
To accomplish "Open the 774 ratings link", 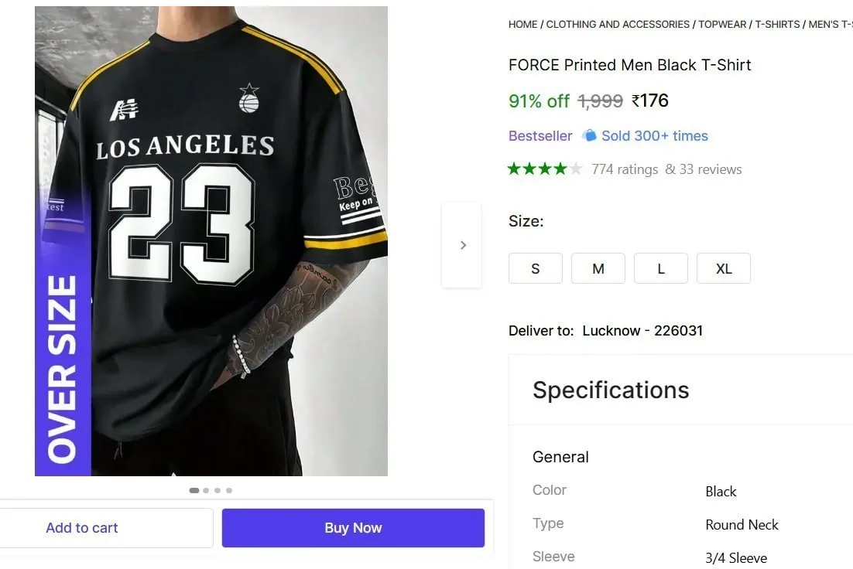I will coord(625,169).
